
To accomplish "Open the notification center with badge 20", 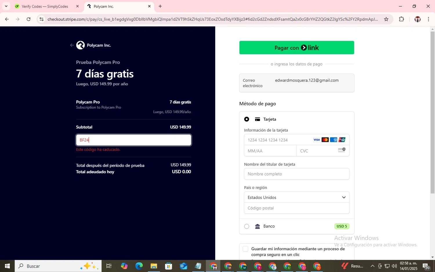I will pos(426,266).
